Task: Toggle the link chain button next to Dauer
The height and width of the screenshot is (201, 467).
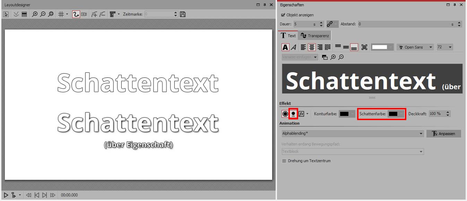Action: click(330, 24)
